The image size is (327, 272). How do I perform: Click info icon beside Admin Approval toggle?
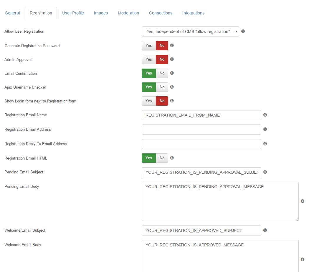172,59
